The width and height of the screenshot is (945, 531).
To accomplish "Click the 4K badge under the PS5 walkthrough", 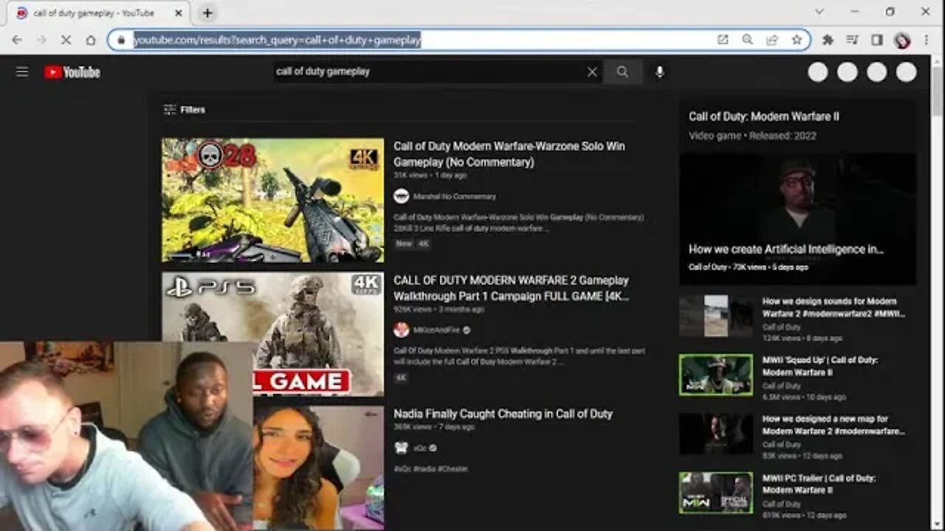I will [401, 378].
